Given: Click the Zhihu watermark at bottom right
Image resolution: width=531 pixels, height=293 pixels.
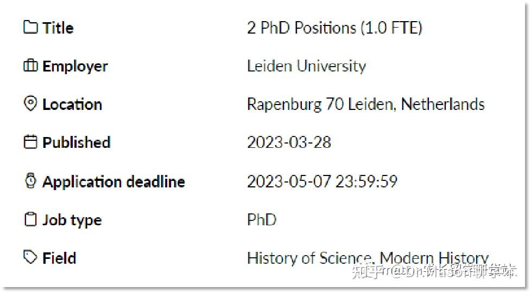Looking at the screenshot, I should (434, 271).
